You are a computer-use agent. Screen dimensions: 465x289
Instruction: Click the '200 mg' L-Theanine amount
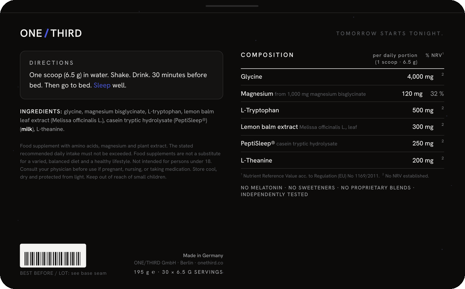pyautogui.click(x=423, y=161)
